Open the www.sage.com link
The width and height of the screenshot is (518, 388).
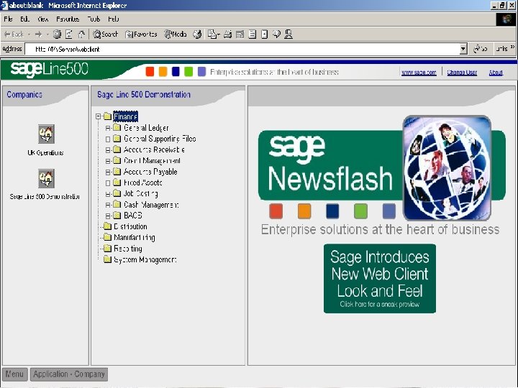[419, 73]
